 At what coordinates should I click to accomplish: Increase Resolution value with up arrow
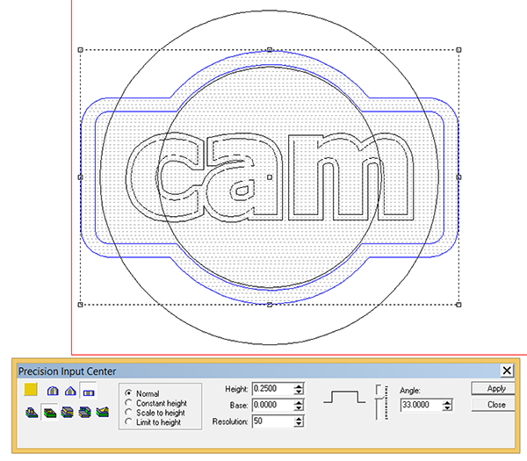pyautogui.click(x=299, y=418)
